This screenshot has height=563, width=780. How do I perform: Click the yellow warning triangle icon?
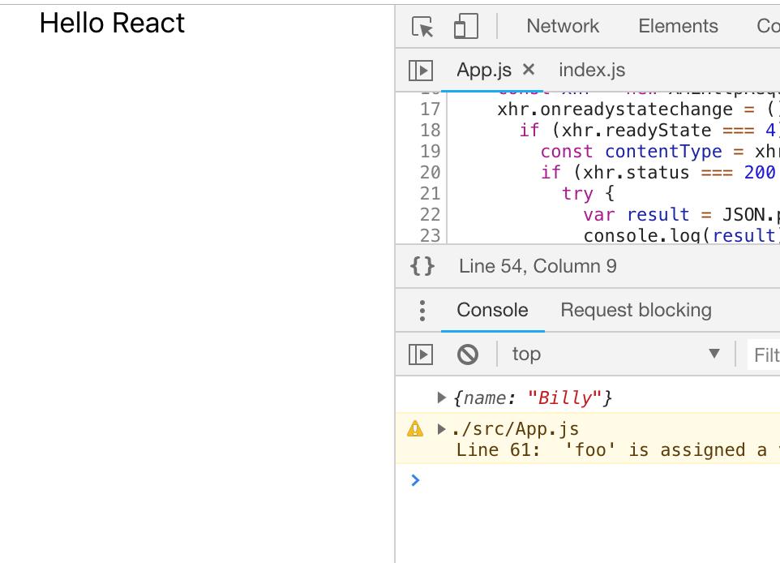click(x=415, y=428)
